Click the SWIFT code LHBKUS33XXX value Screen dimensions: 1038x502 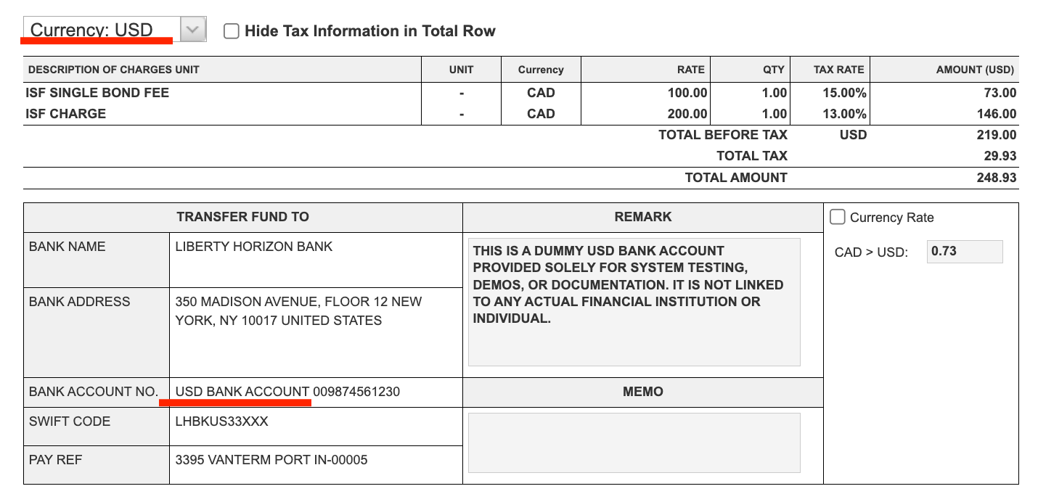click(221, 421)
